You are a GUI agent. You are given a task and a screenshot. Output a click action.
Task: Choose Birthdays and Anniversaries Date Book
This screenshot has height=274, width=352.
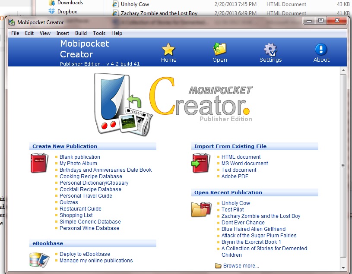105,170
